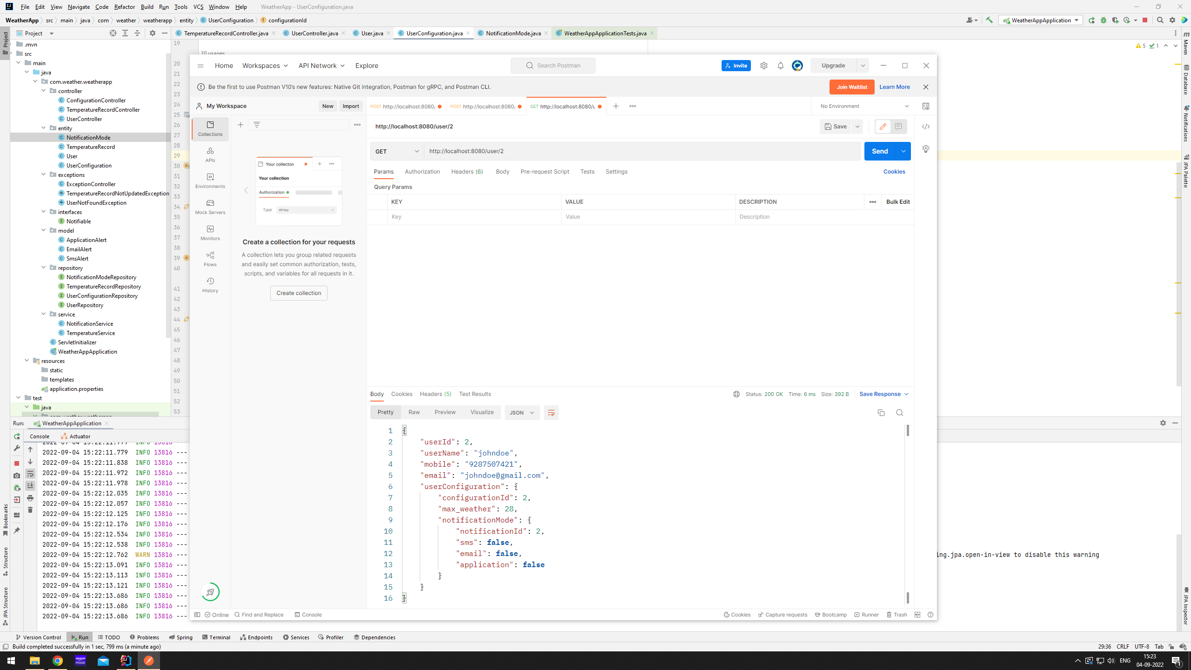Open the Workspaces dropdown
Image resolution: width=1191 pixels, height=670 pixels.
[x=265, y=66]
